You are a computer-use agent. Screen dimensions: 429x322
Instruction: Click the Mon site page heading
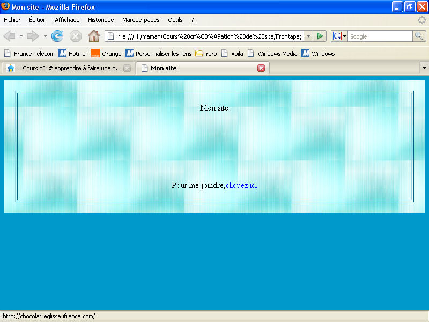coord(214,108)
